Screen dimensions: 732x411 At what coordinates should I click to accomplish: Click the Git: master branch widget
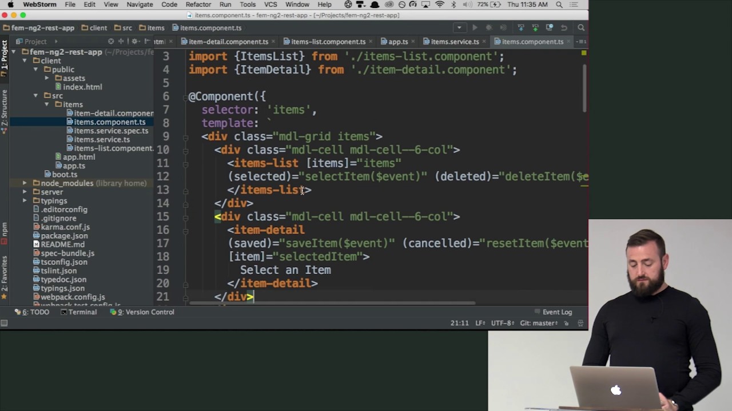pyautogui.click(x=539, y=323)
